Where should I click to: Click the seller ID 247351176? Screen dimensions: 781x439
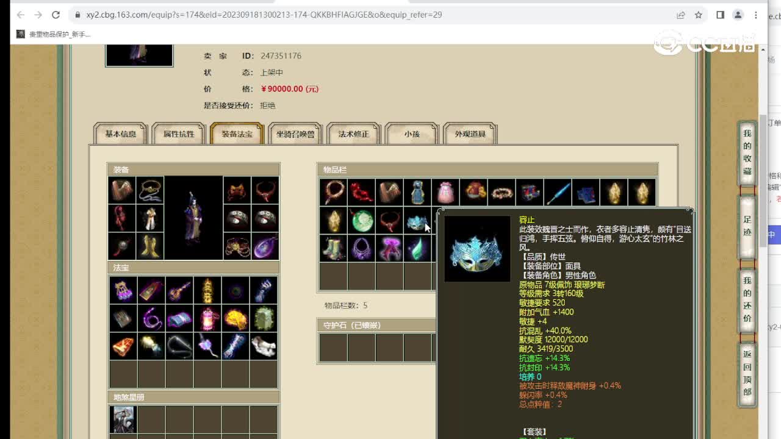[281, 55]
